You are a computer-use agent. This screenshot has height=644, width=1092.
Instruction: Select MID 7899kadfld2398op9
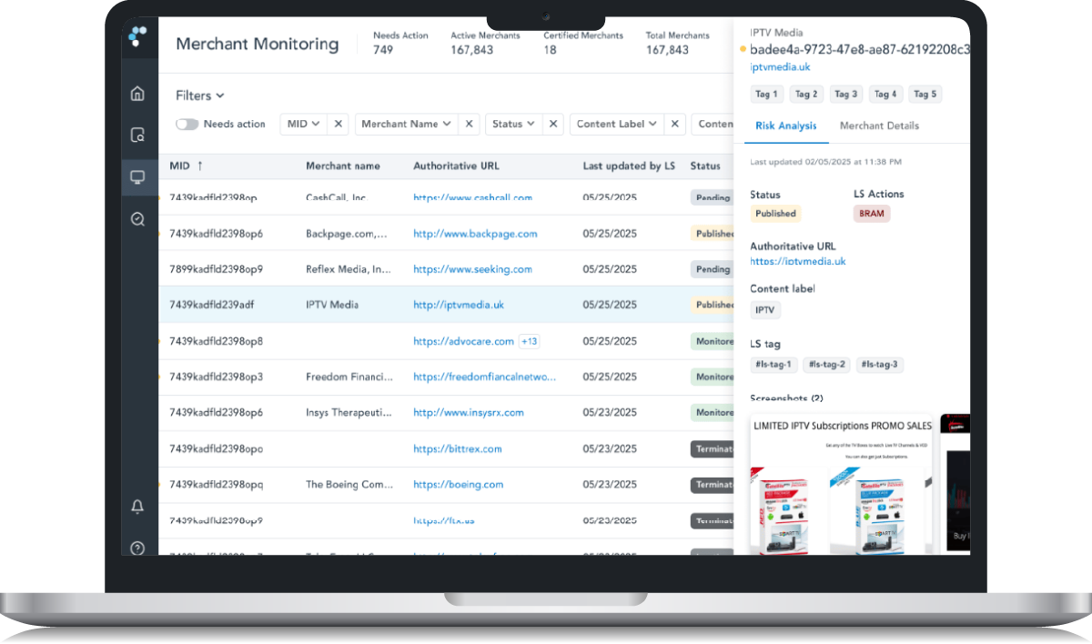pyautogui.click(x=216, y=269)
